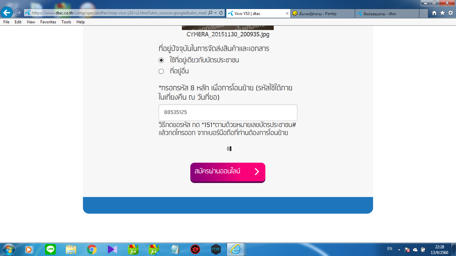Viewport: 456px width, 256px height.
Task: Open LINE from the taskbar
Action: 50,249
